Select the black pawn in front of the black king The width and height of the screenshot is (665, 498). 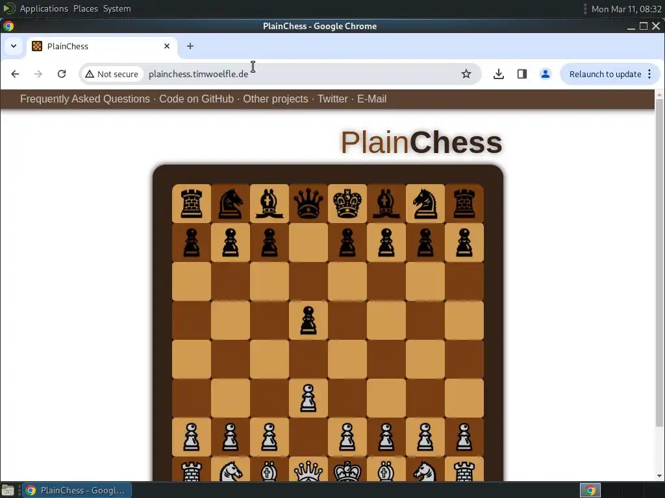point(347,243)
